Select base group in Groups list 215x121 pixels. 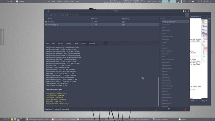coord(164,27)
